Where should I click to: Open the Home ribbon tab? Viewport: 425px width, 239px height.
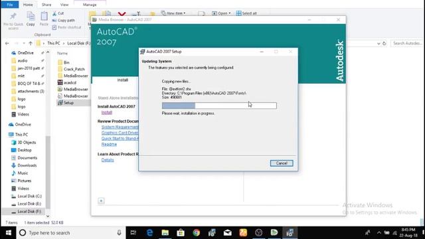coord(28,5)
